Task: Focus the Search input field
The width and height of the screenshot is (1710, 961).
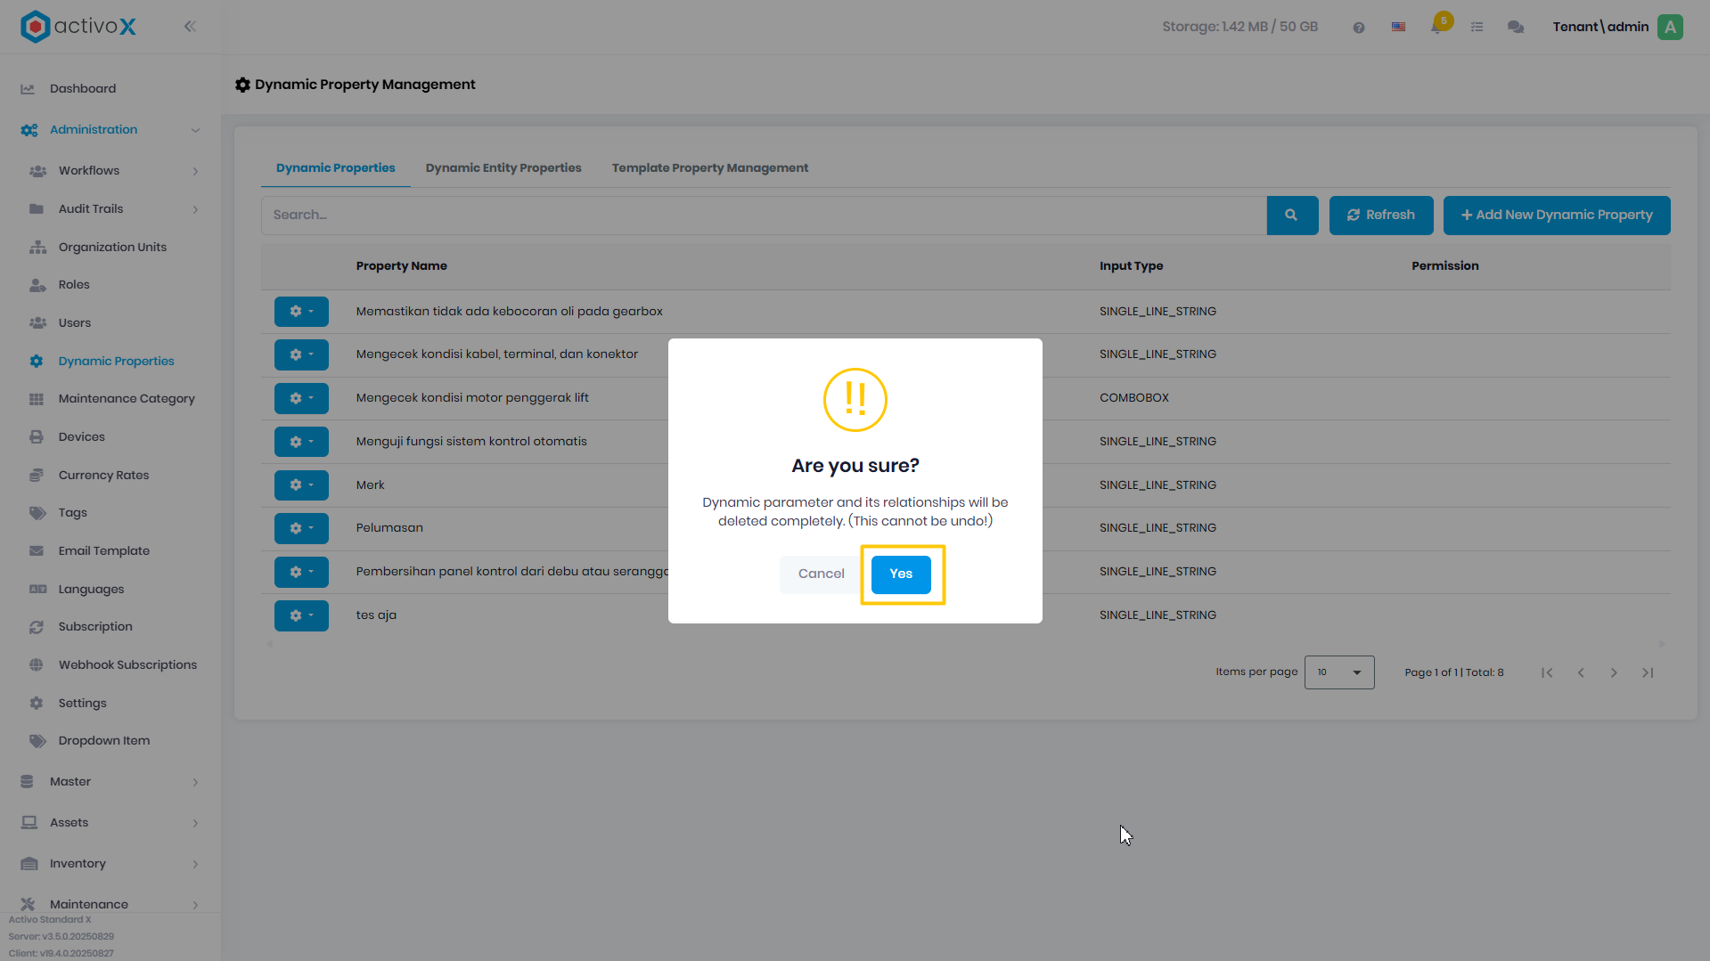Action: (x=764, y=216)
